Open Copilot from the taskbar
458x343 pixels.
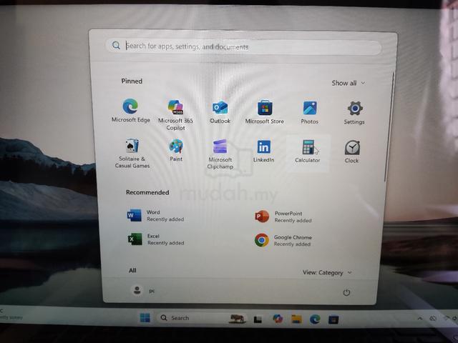click(x=277, y=319)
